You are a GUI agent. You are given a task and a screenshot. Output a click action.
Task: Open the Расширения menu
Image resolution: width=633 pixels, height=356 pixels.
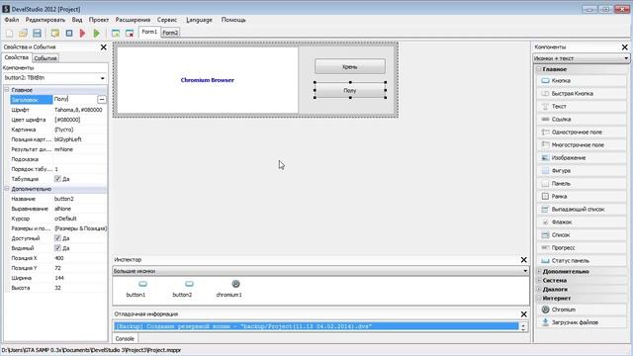point(133,20)
